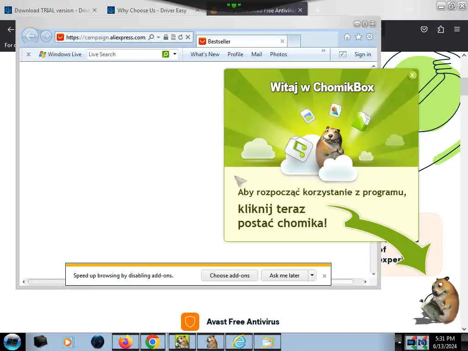
Task: Expand the Live Search options dropdown
Action: coord(175,54)
